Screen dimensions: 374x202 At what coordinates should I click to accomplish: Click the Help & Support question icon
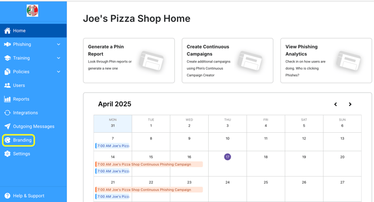click(x=7, y=196)
